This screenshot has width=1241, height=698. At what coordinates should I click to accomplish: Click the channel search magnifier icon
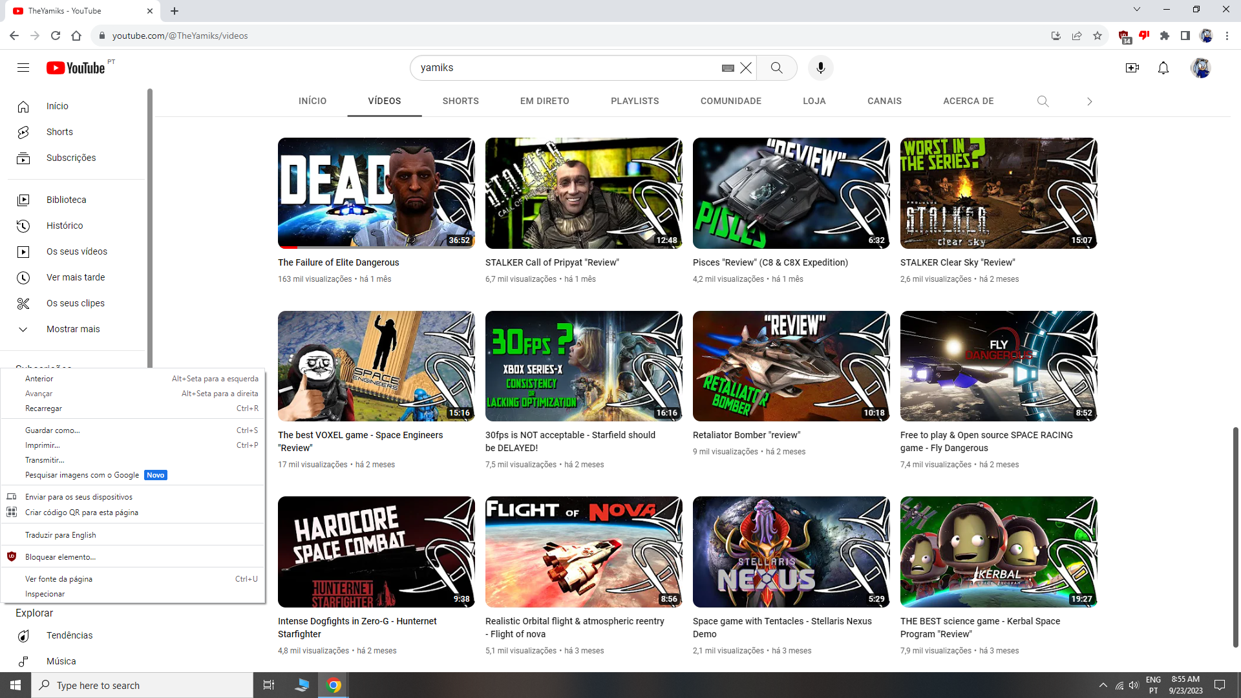click(1043, 101)
